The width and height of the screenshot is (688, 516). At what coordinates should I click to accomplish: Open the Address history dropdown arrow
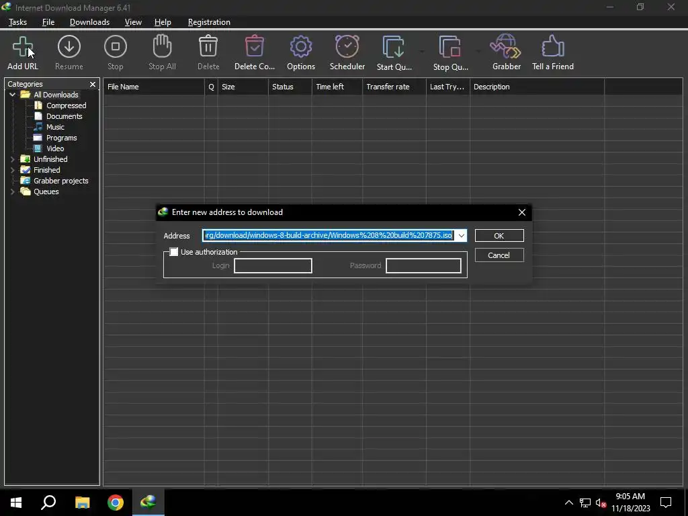tap(461, 236)
